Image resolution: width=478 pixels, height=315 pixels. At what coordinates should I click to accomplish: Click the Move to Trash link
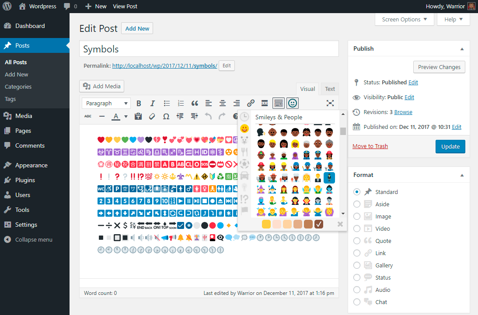coord(370,146)
